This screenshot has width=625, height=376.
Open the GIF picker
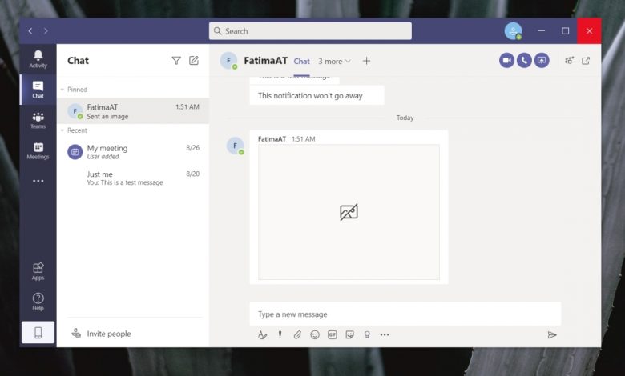point(332,334)
